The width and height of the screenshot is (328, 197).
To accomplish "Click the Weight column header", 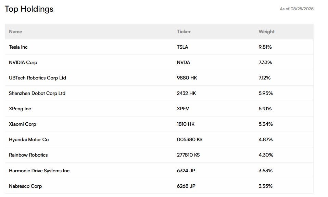I will (x=266, y=32).
